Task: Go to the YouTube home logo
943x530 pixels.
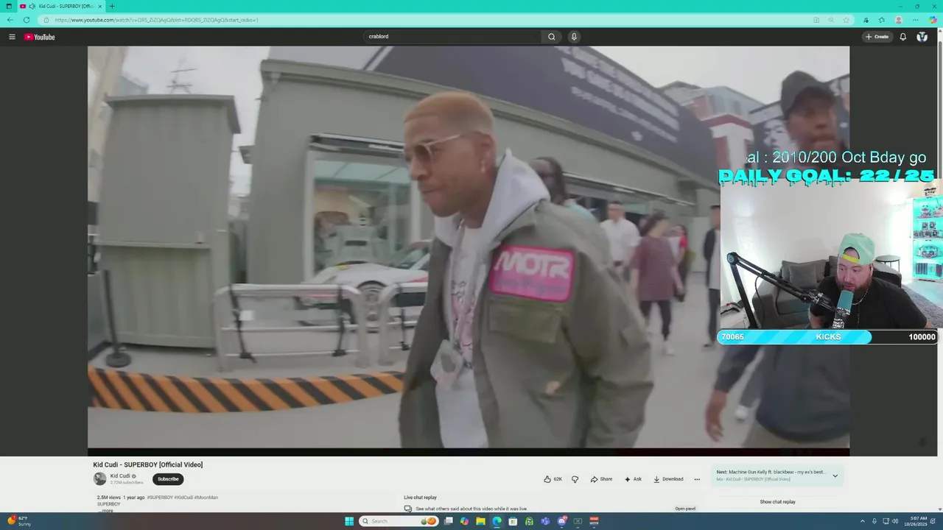Action: point(40,37)
